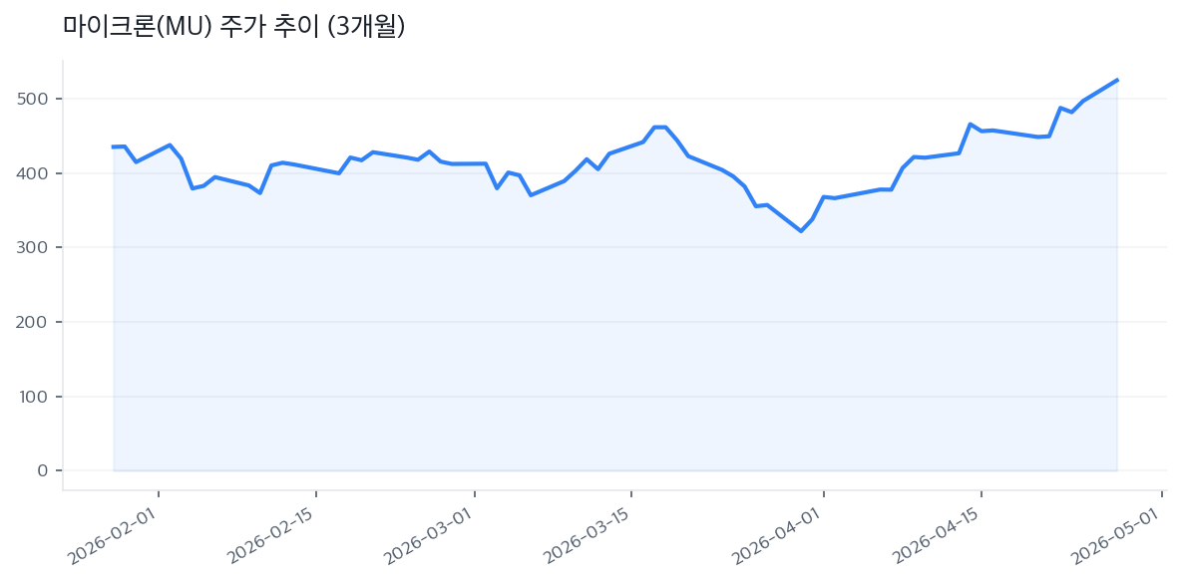
Task: Click the 400 y-axis label
Action: click(34, 173)
